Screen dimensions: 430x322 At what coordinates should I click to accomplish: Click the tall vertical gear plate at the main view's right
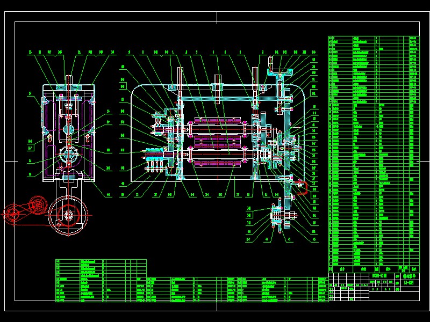287,159
